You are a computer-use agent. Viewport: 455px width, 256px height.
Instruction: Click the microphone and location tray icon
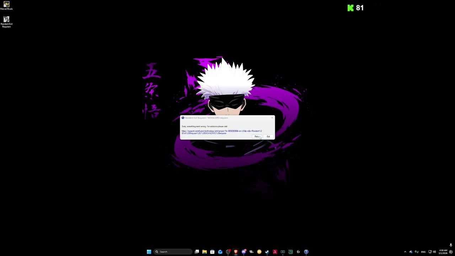tap(417, 252)
